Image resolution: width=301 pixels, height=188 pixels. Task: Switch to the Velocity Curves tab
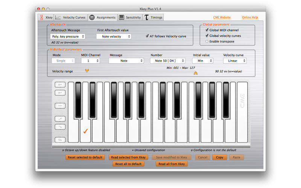[70, 17]
